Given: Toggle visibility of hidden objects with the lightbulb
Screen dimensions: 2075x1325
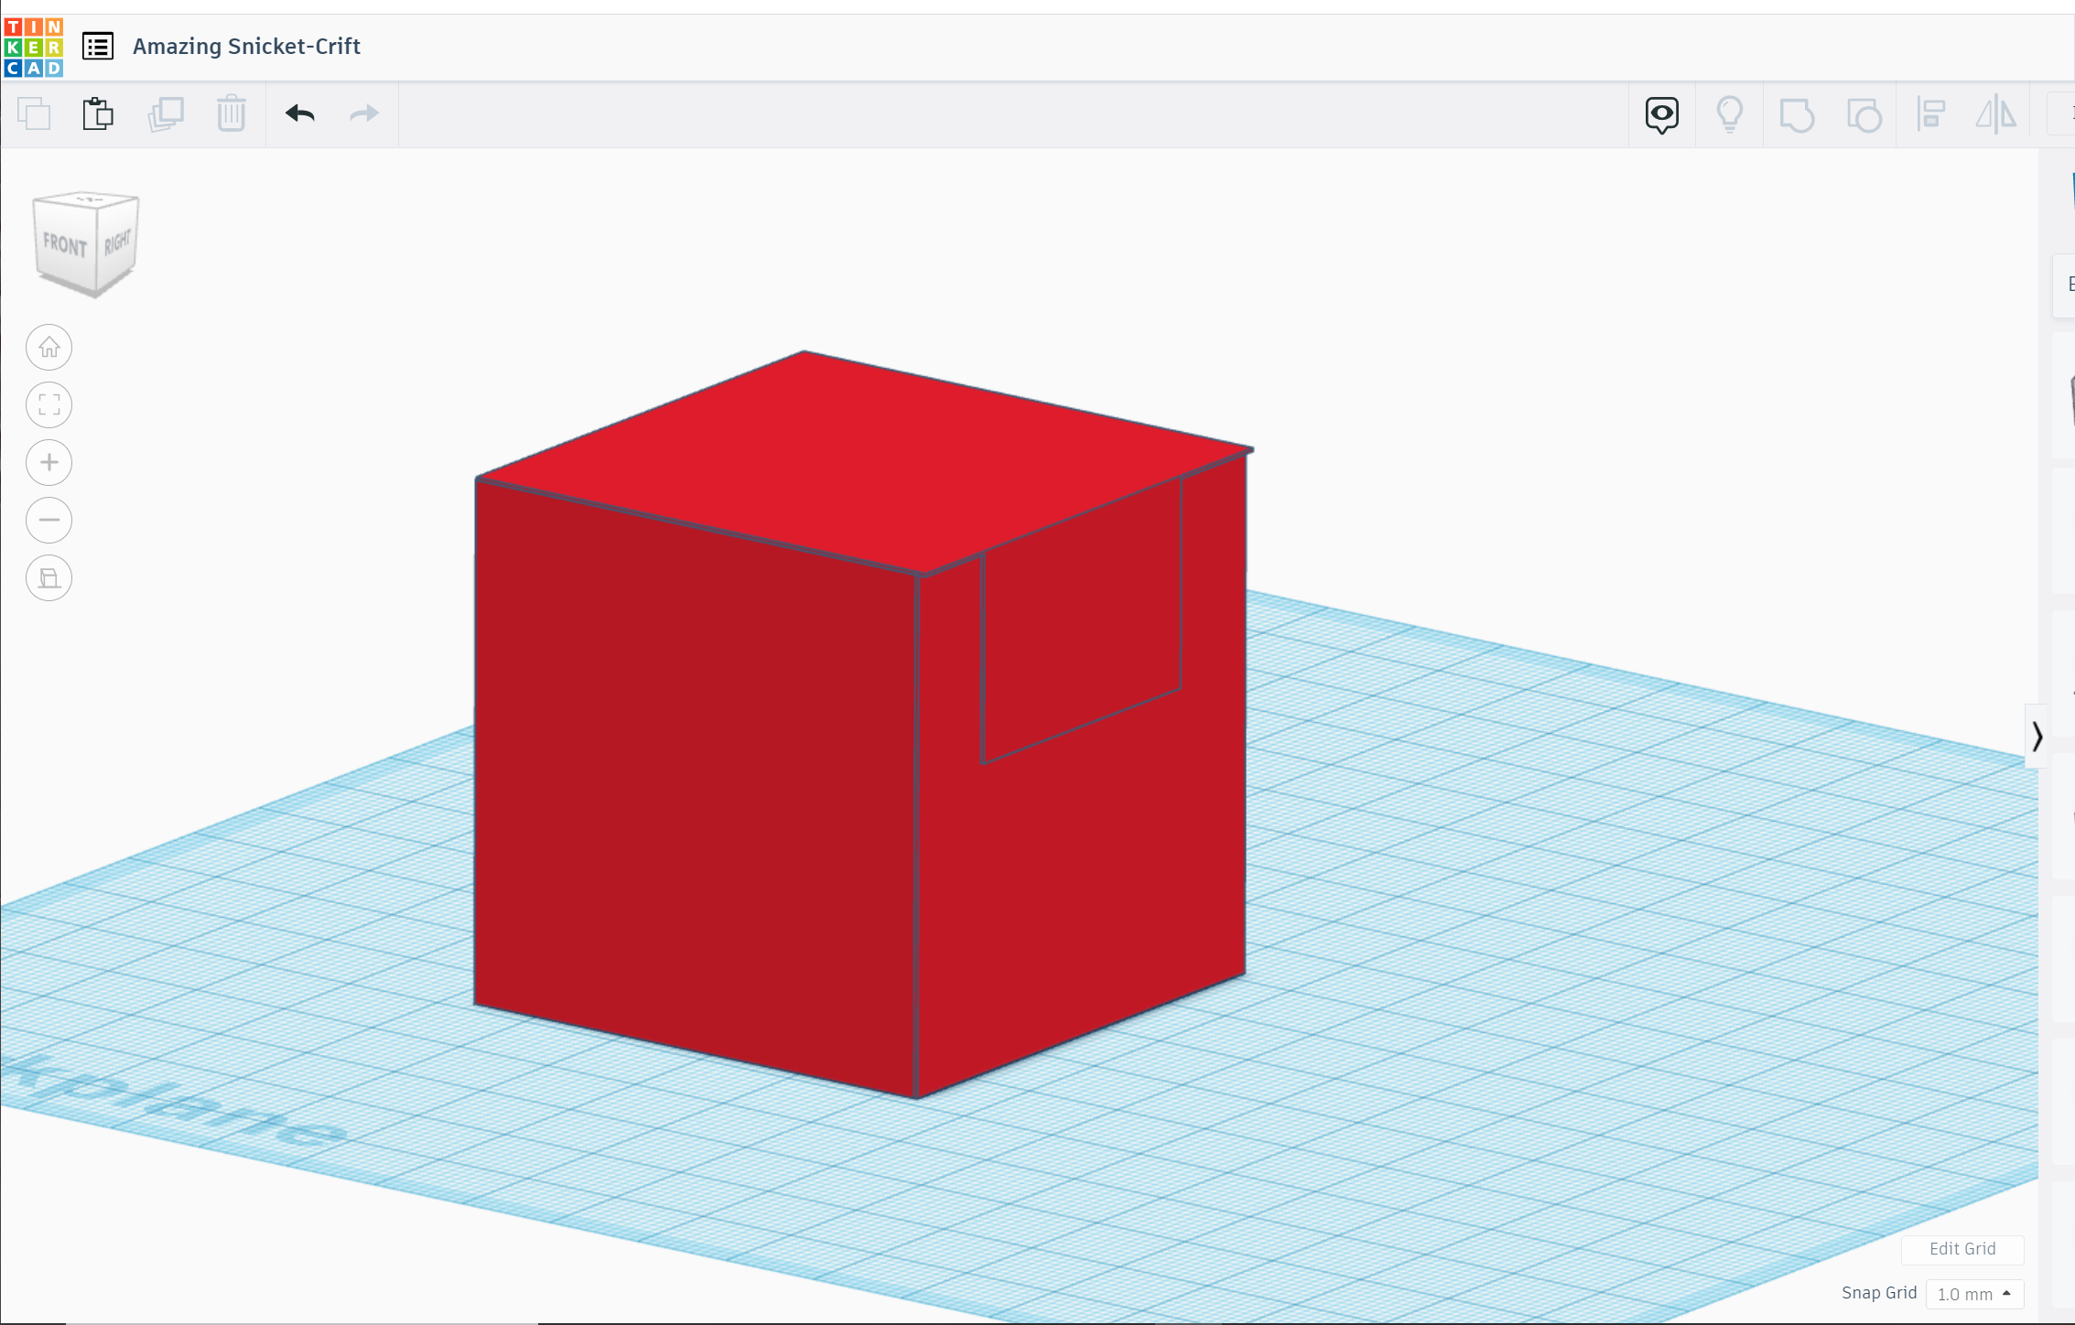Looking at the screenshot, I should click(1729, 113).
